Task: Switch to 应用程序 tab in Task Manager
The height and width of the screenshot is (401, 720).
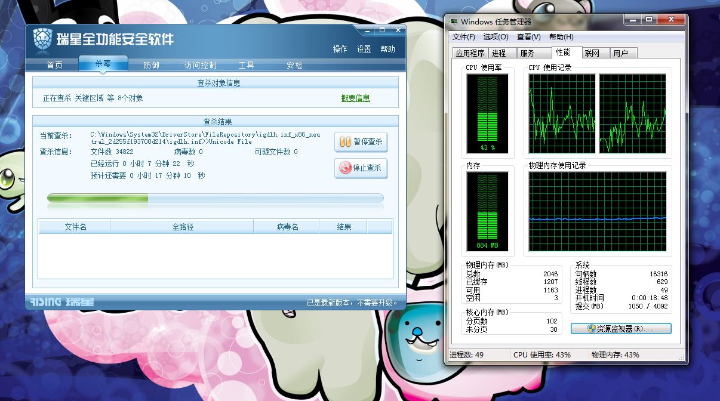Action: pos(470,53)
